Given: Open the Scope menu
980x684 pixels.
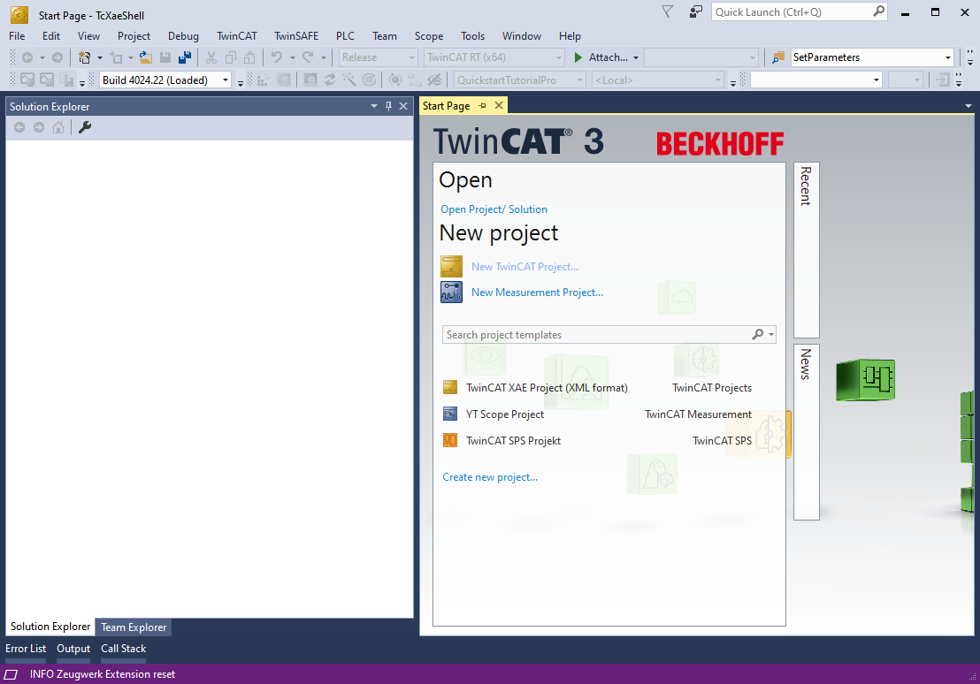Looking at the screenshot, I should click(429, 36).
